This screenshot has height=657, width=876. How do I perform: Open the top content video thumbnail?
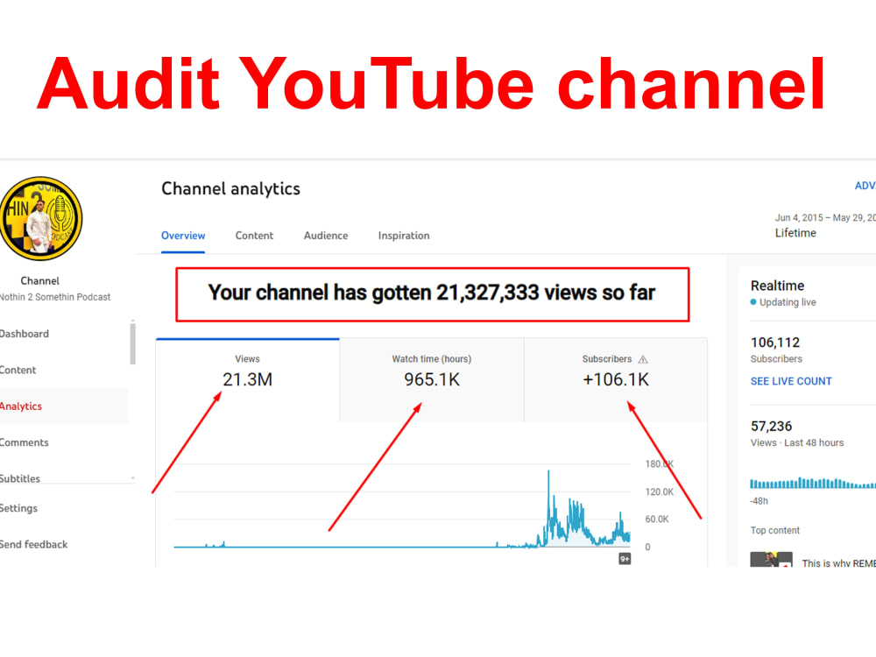[x=771, y=559]
